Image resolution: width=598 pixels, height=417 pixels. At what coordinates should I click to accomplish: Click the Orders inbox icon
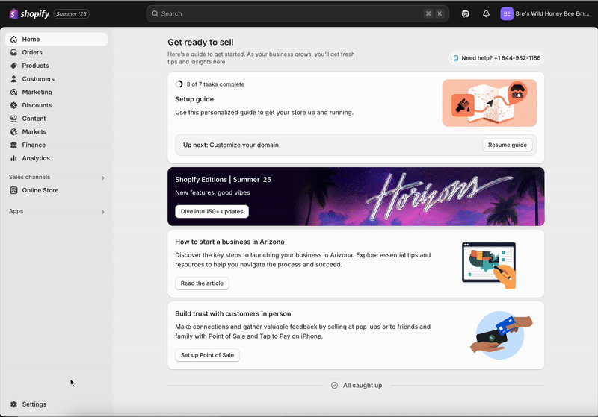pos(13,52)
